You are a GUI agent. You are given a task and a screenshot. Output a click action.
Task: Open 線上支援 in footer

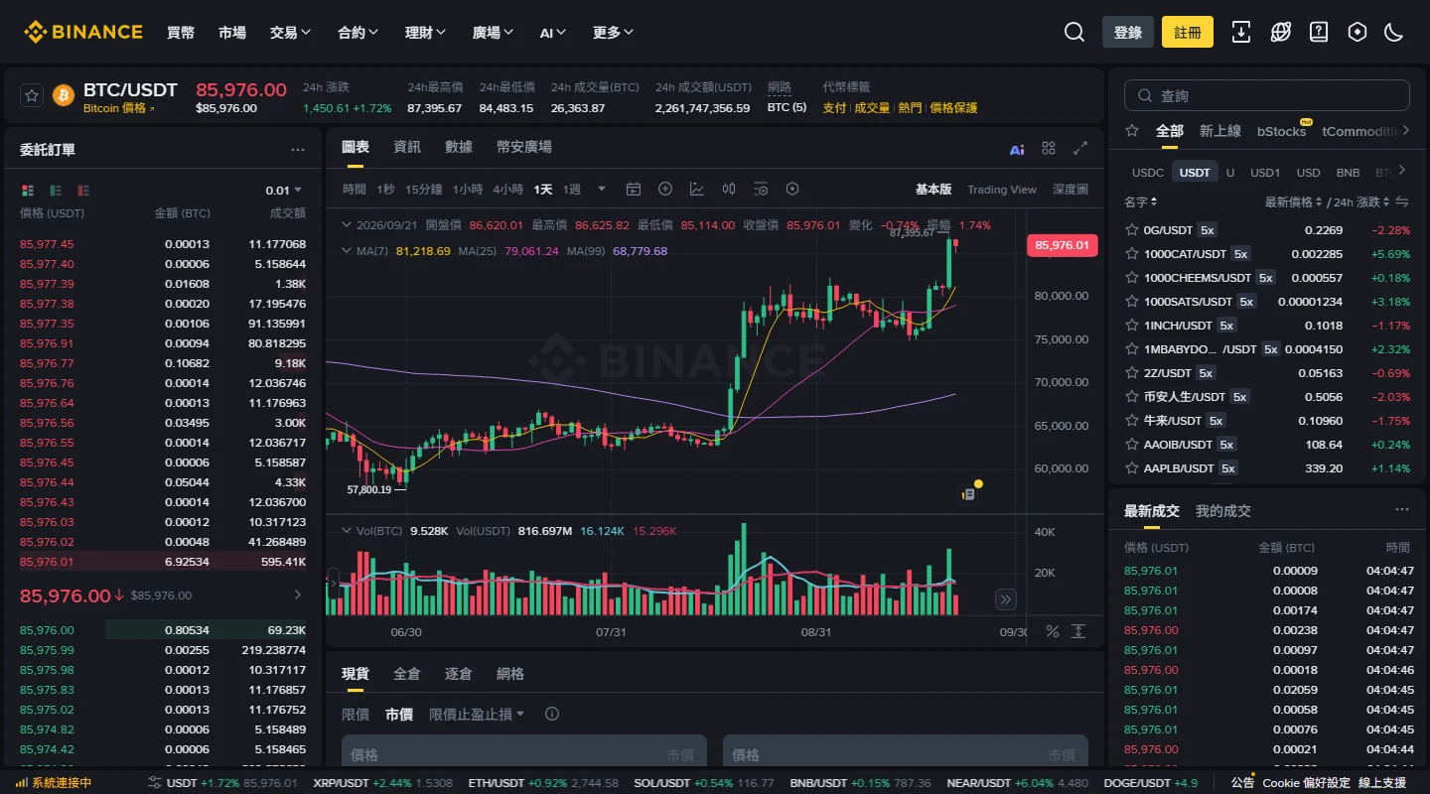coord(1382,783)
